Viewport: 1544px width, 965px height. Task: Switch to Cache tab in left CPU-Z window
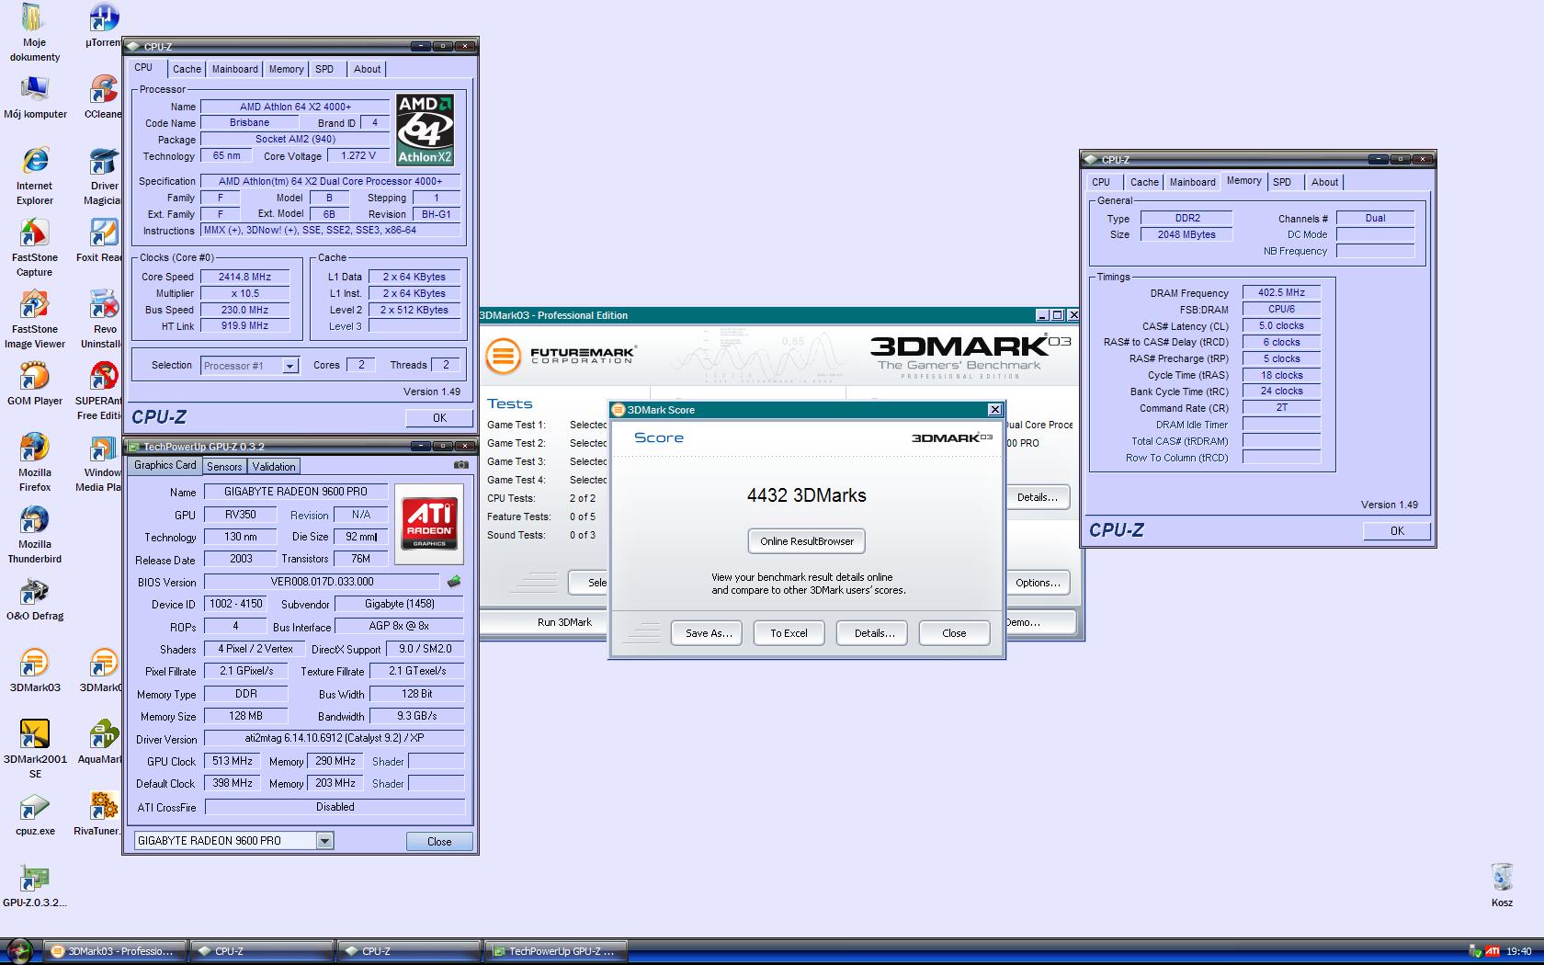point(187,69)
